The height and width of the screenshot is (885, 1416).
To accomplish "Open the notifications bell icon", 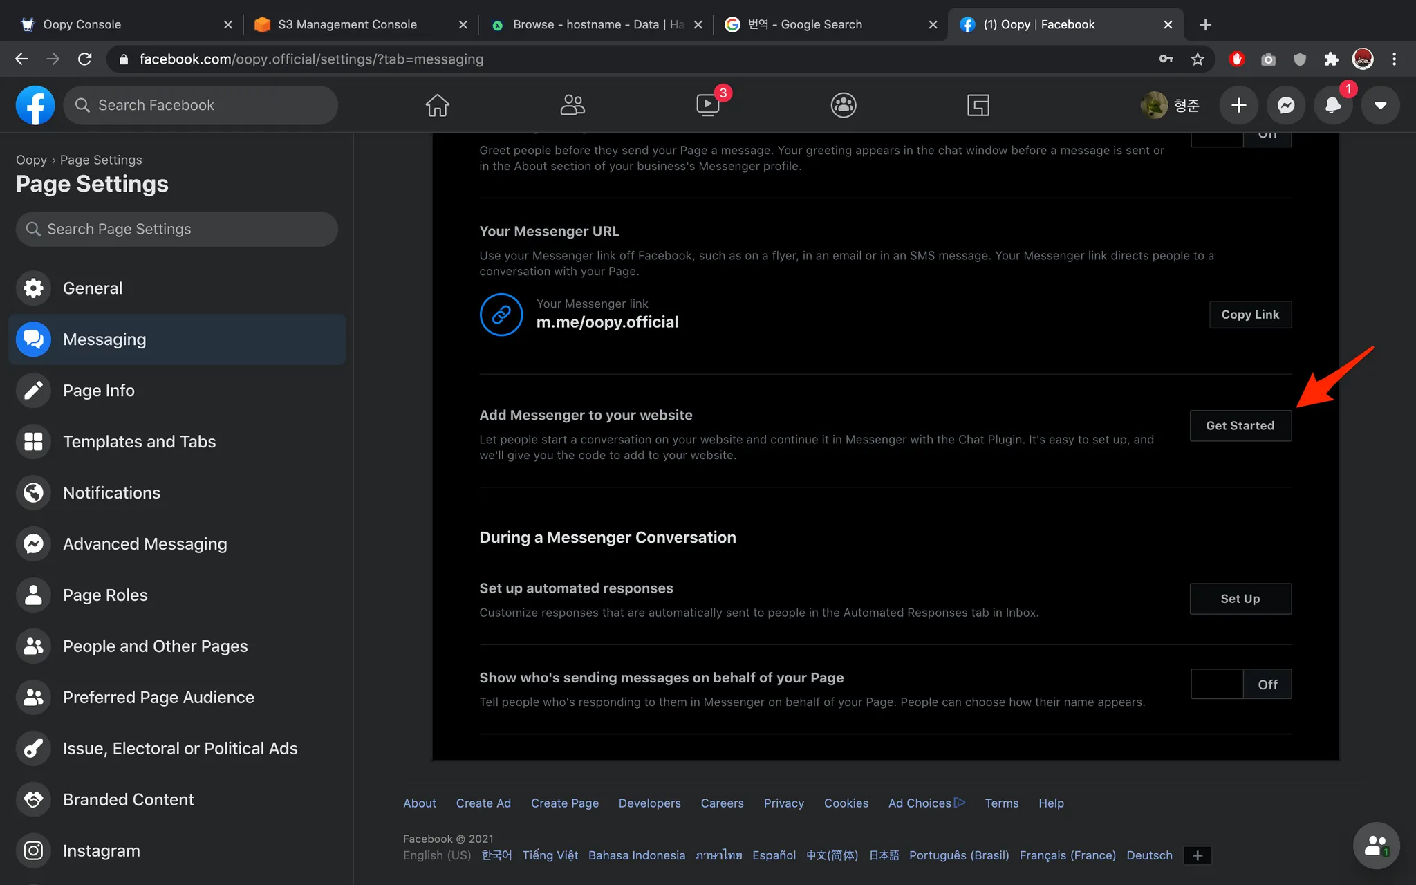I will click(1332, 105).
